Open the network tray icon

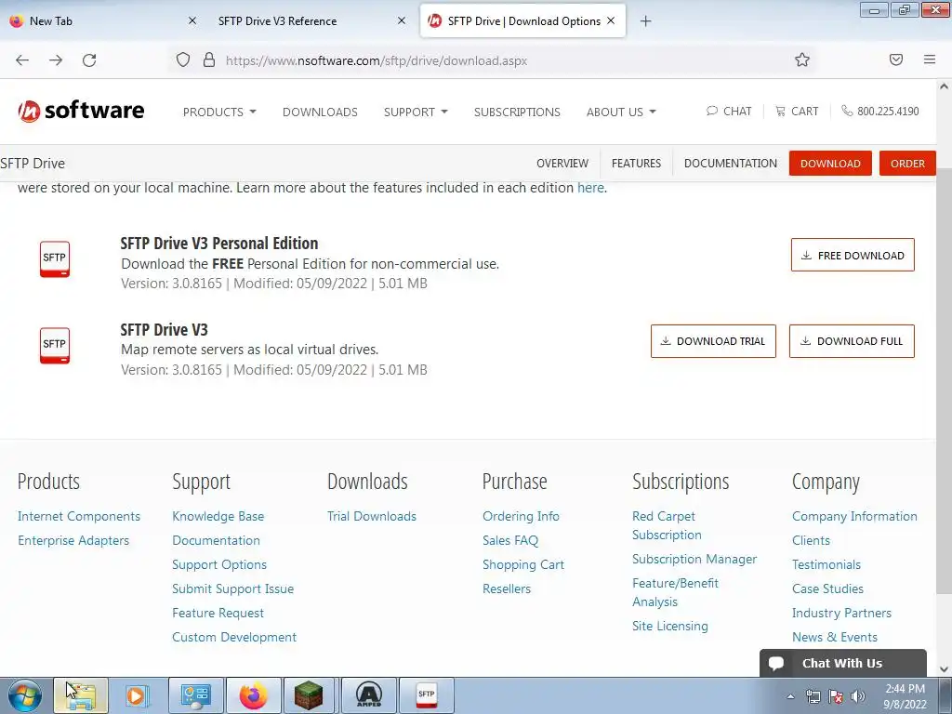click(813, 696)
